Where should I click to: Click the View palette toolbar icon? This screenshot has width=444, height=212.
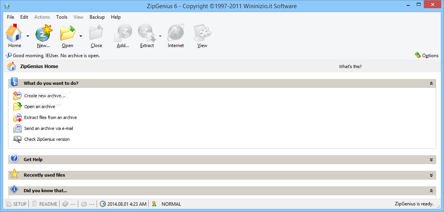tap(202, 33)
